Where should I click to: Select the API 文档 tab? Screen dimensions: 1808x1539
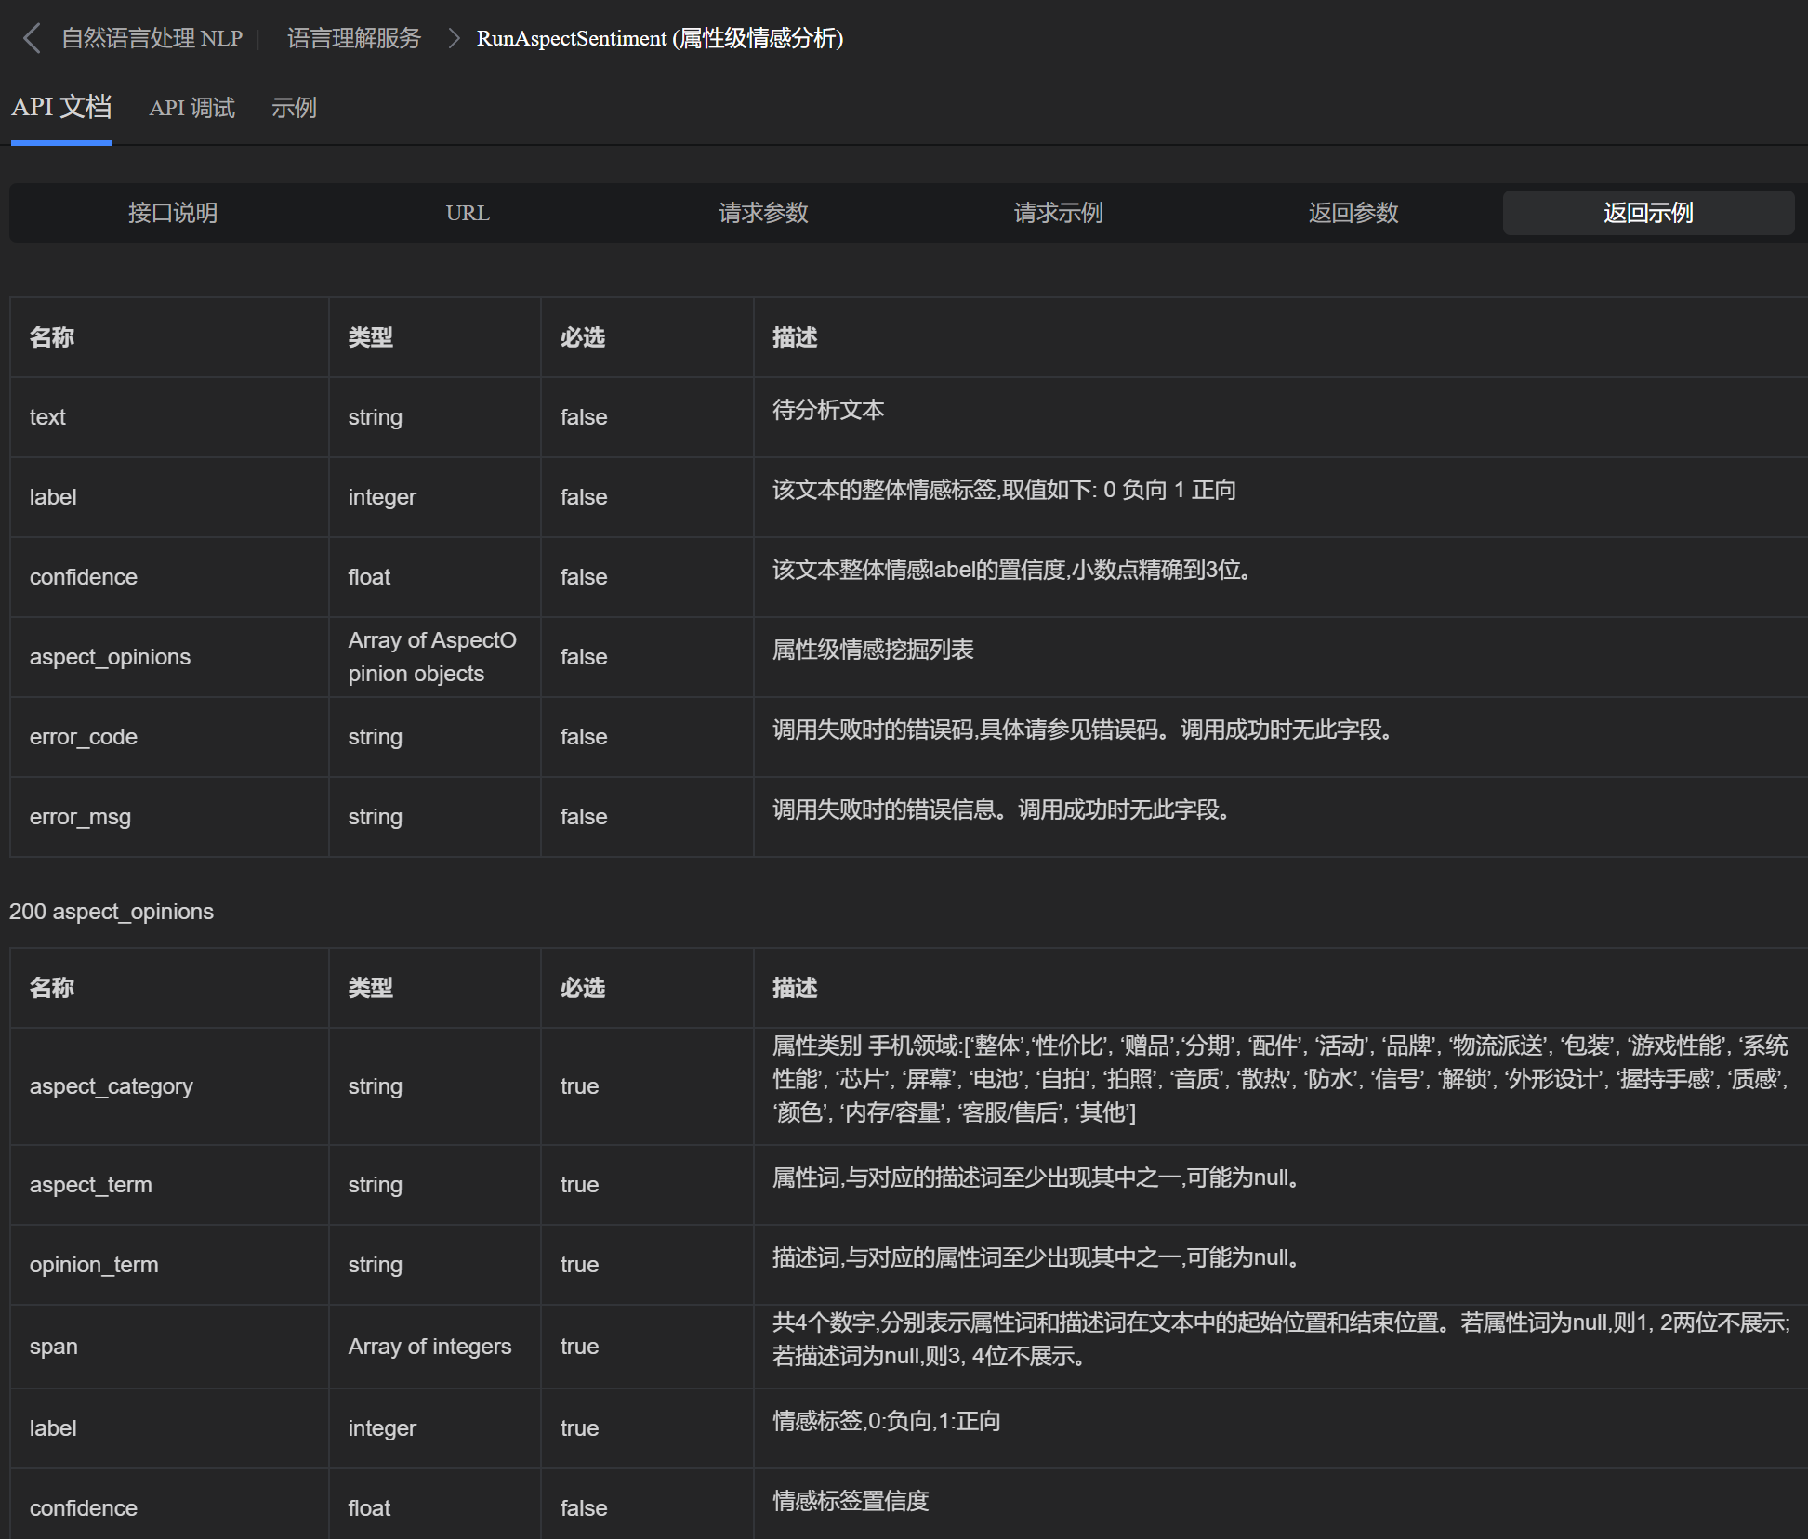click(x=61, y=108)
